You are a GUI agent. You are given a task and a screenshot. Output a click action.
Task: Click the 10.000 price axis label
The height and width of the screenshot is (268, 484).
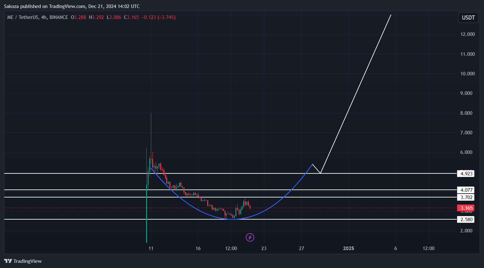pos(468,73)
